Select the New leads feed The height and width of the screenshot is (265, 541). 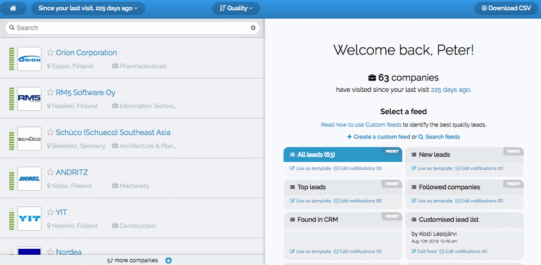465,155
